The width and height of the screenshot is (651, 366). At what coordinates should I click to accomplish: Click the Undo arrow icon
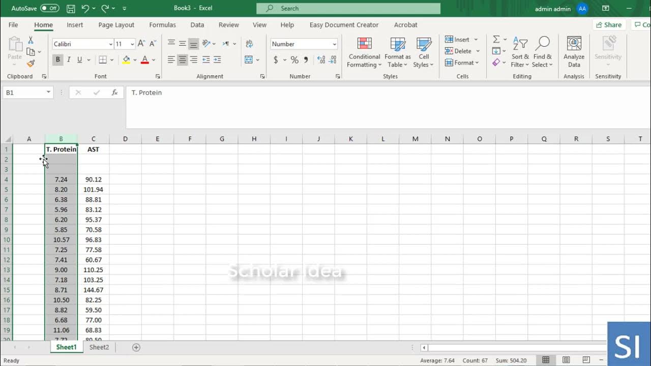85,9
